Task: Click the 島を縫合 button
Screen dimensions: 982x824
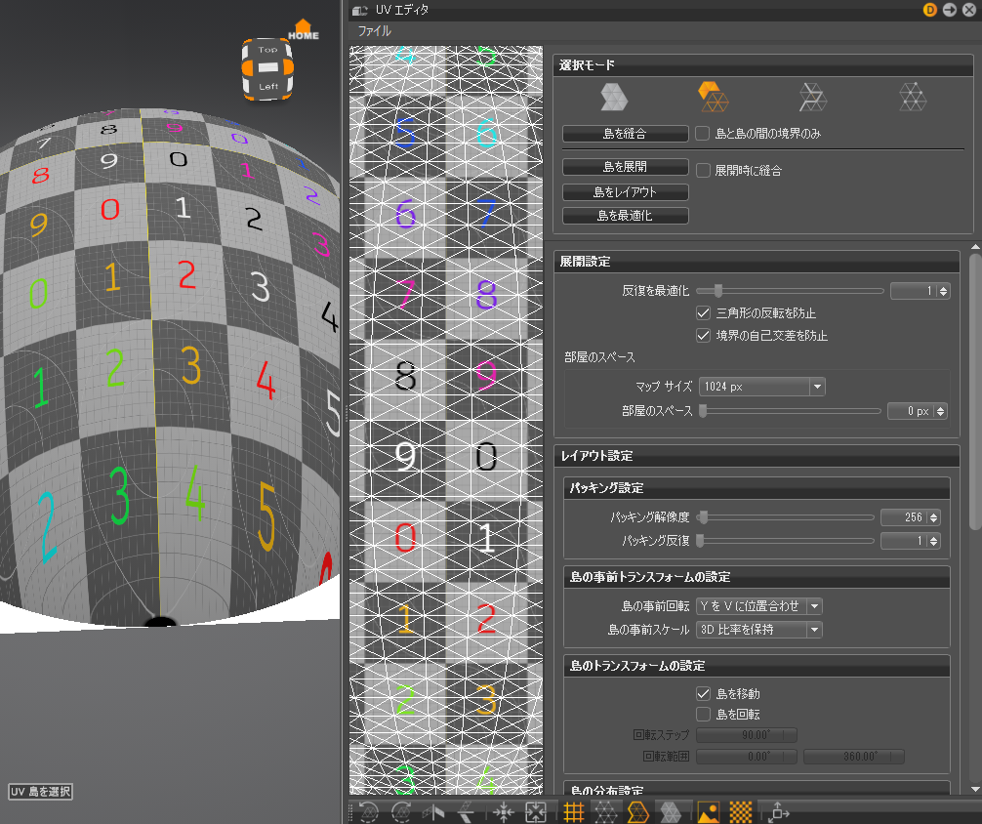Action: [x=625, y=134]
